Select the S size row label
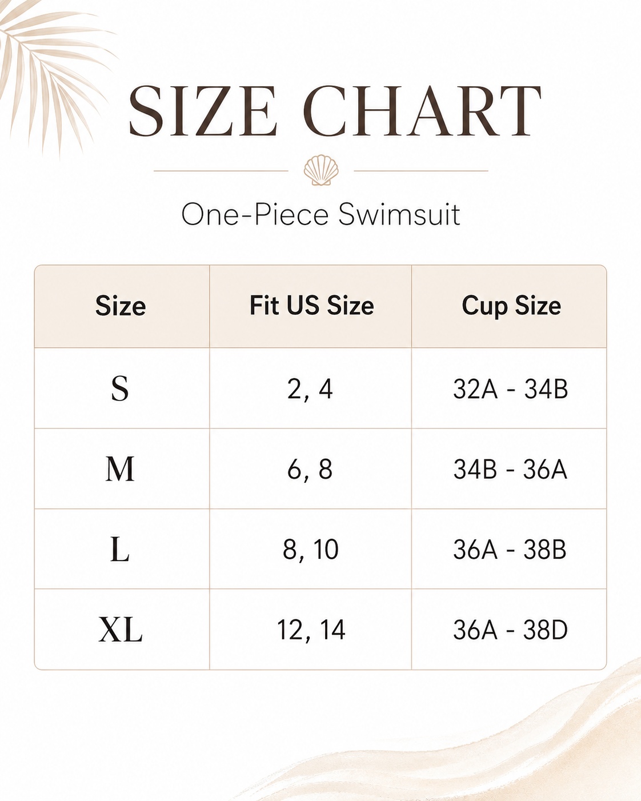This screenshot has width=641, height=801. [120, 389]
